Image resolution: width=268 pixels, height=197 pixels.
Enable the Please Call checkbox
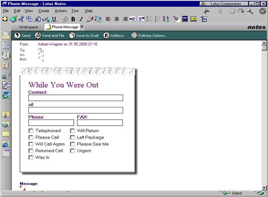pyautogui.click(x=31, y=138)
